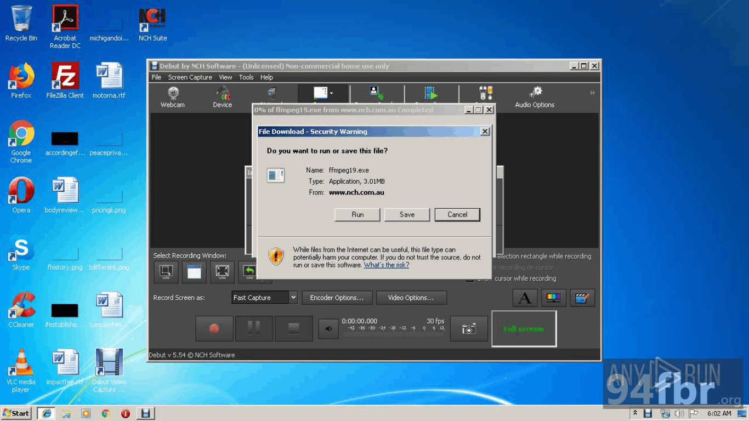Expand the Screen button dropdown arrow
Image resolution: width=749 pixels, height=421 pixels.
[331, 93]
